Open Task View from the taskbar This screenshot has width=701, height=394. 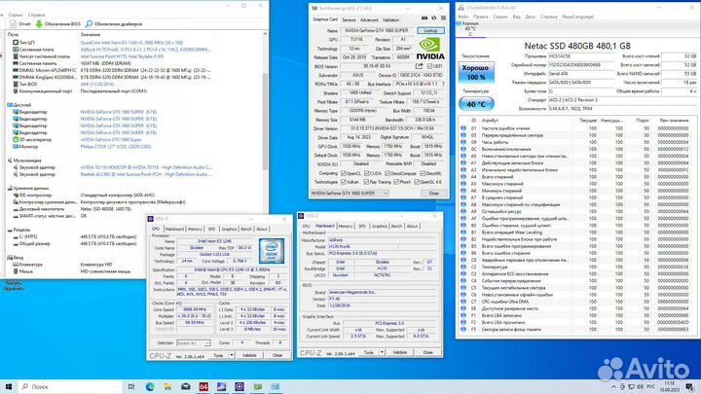[x=131, y=387]
